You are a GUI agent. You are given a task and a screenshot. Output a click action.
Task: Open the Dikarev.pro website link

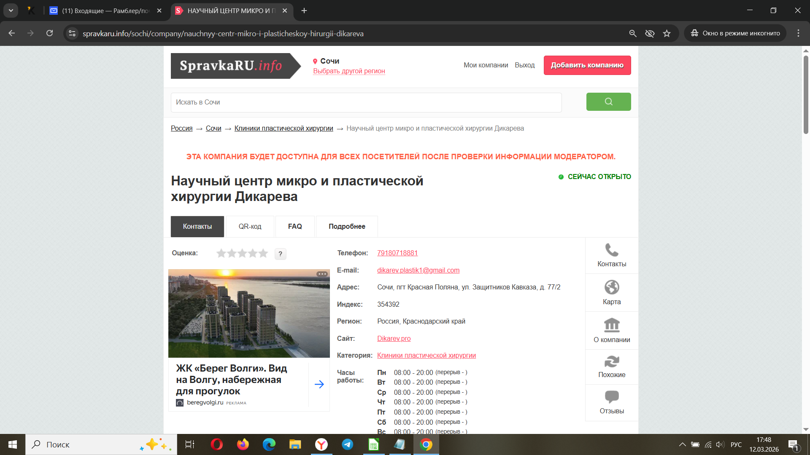point(394,338)
